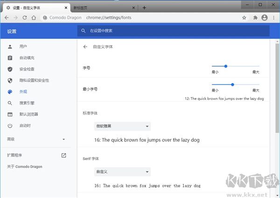Open the three-dot browser menu
Screen dimensions: 280x198
pos(273,18)
